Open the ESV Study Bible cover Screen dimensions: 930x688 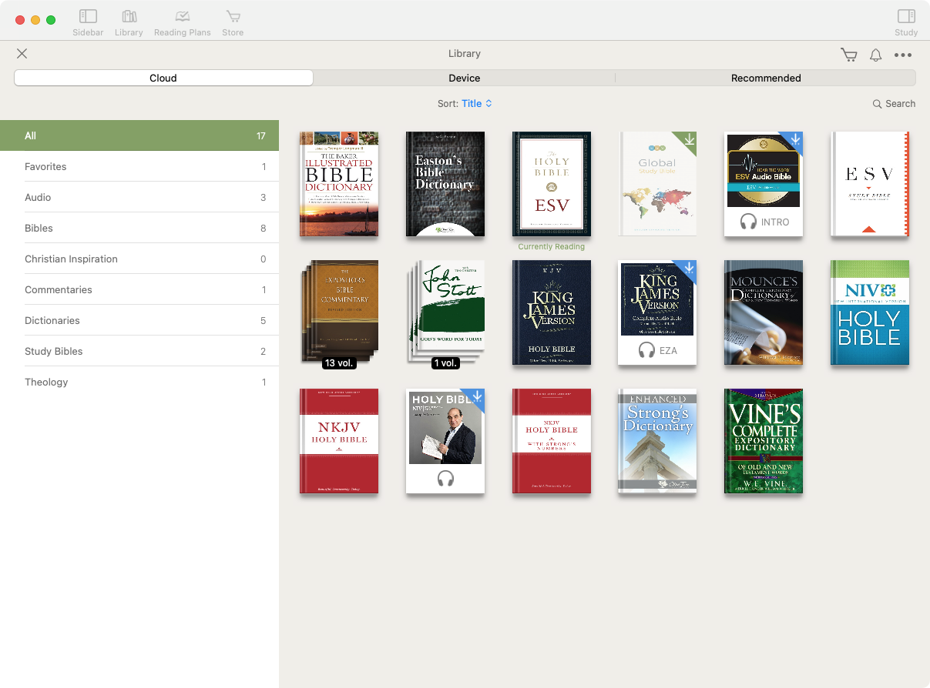click(870, 184)
